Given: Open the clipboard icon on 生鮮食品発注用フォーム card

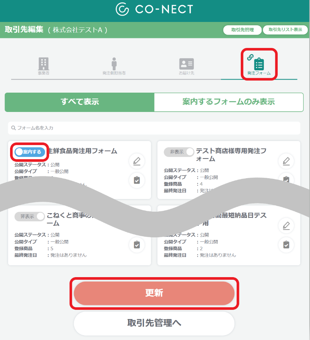Looking at the screenshot, I should point(137,180).
